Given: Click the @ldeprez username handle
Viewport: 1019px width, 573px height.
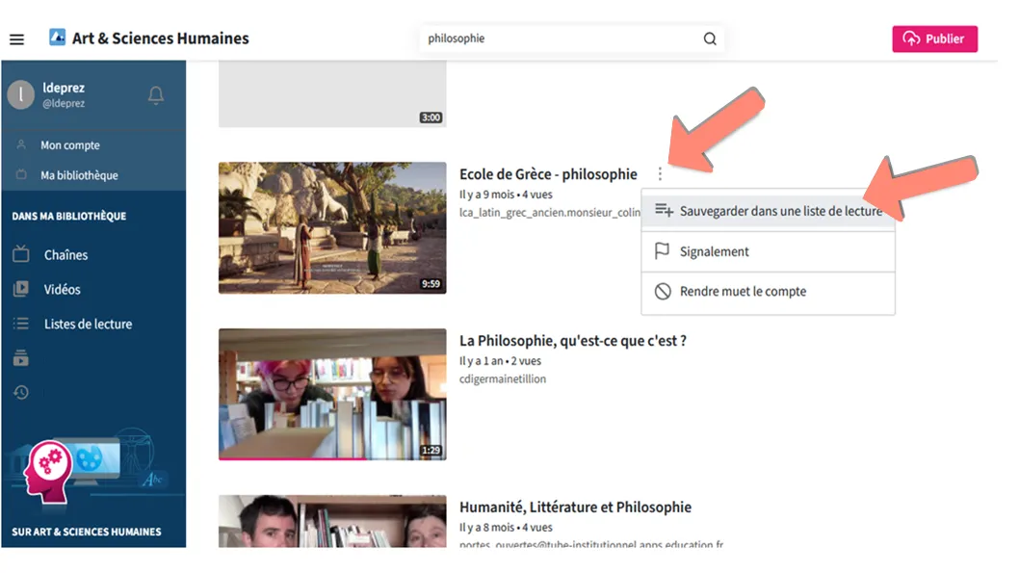Looking at the screenshot, I should tap(64, 104).
